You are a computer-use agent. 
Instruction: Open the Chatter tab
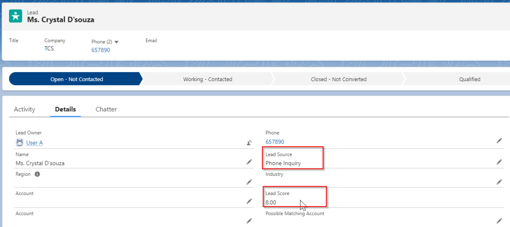click(106, 109)
